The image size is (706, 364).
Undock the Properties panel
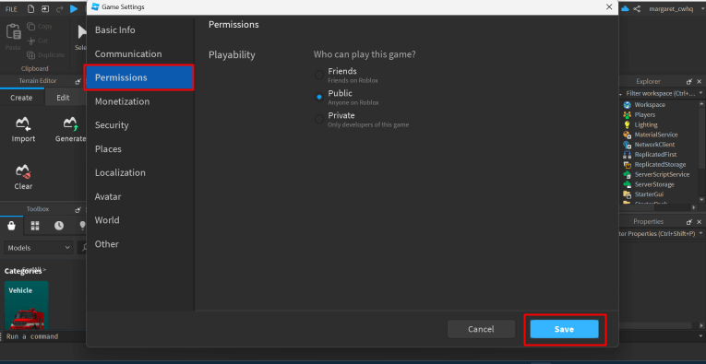tap(688, 221)
